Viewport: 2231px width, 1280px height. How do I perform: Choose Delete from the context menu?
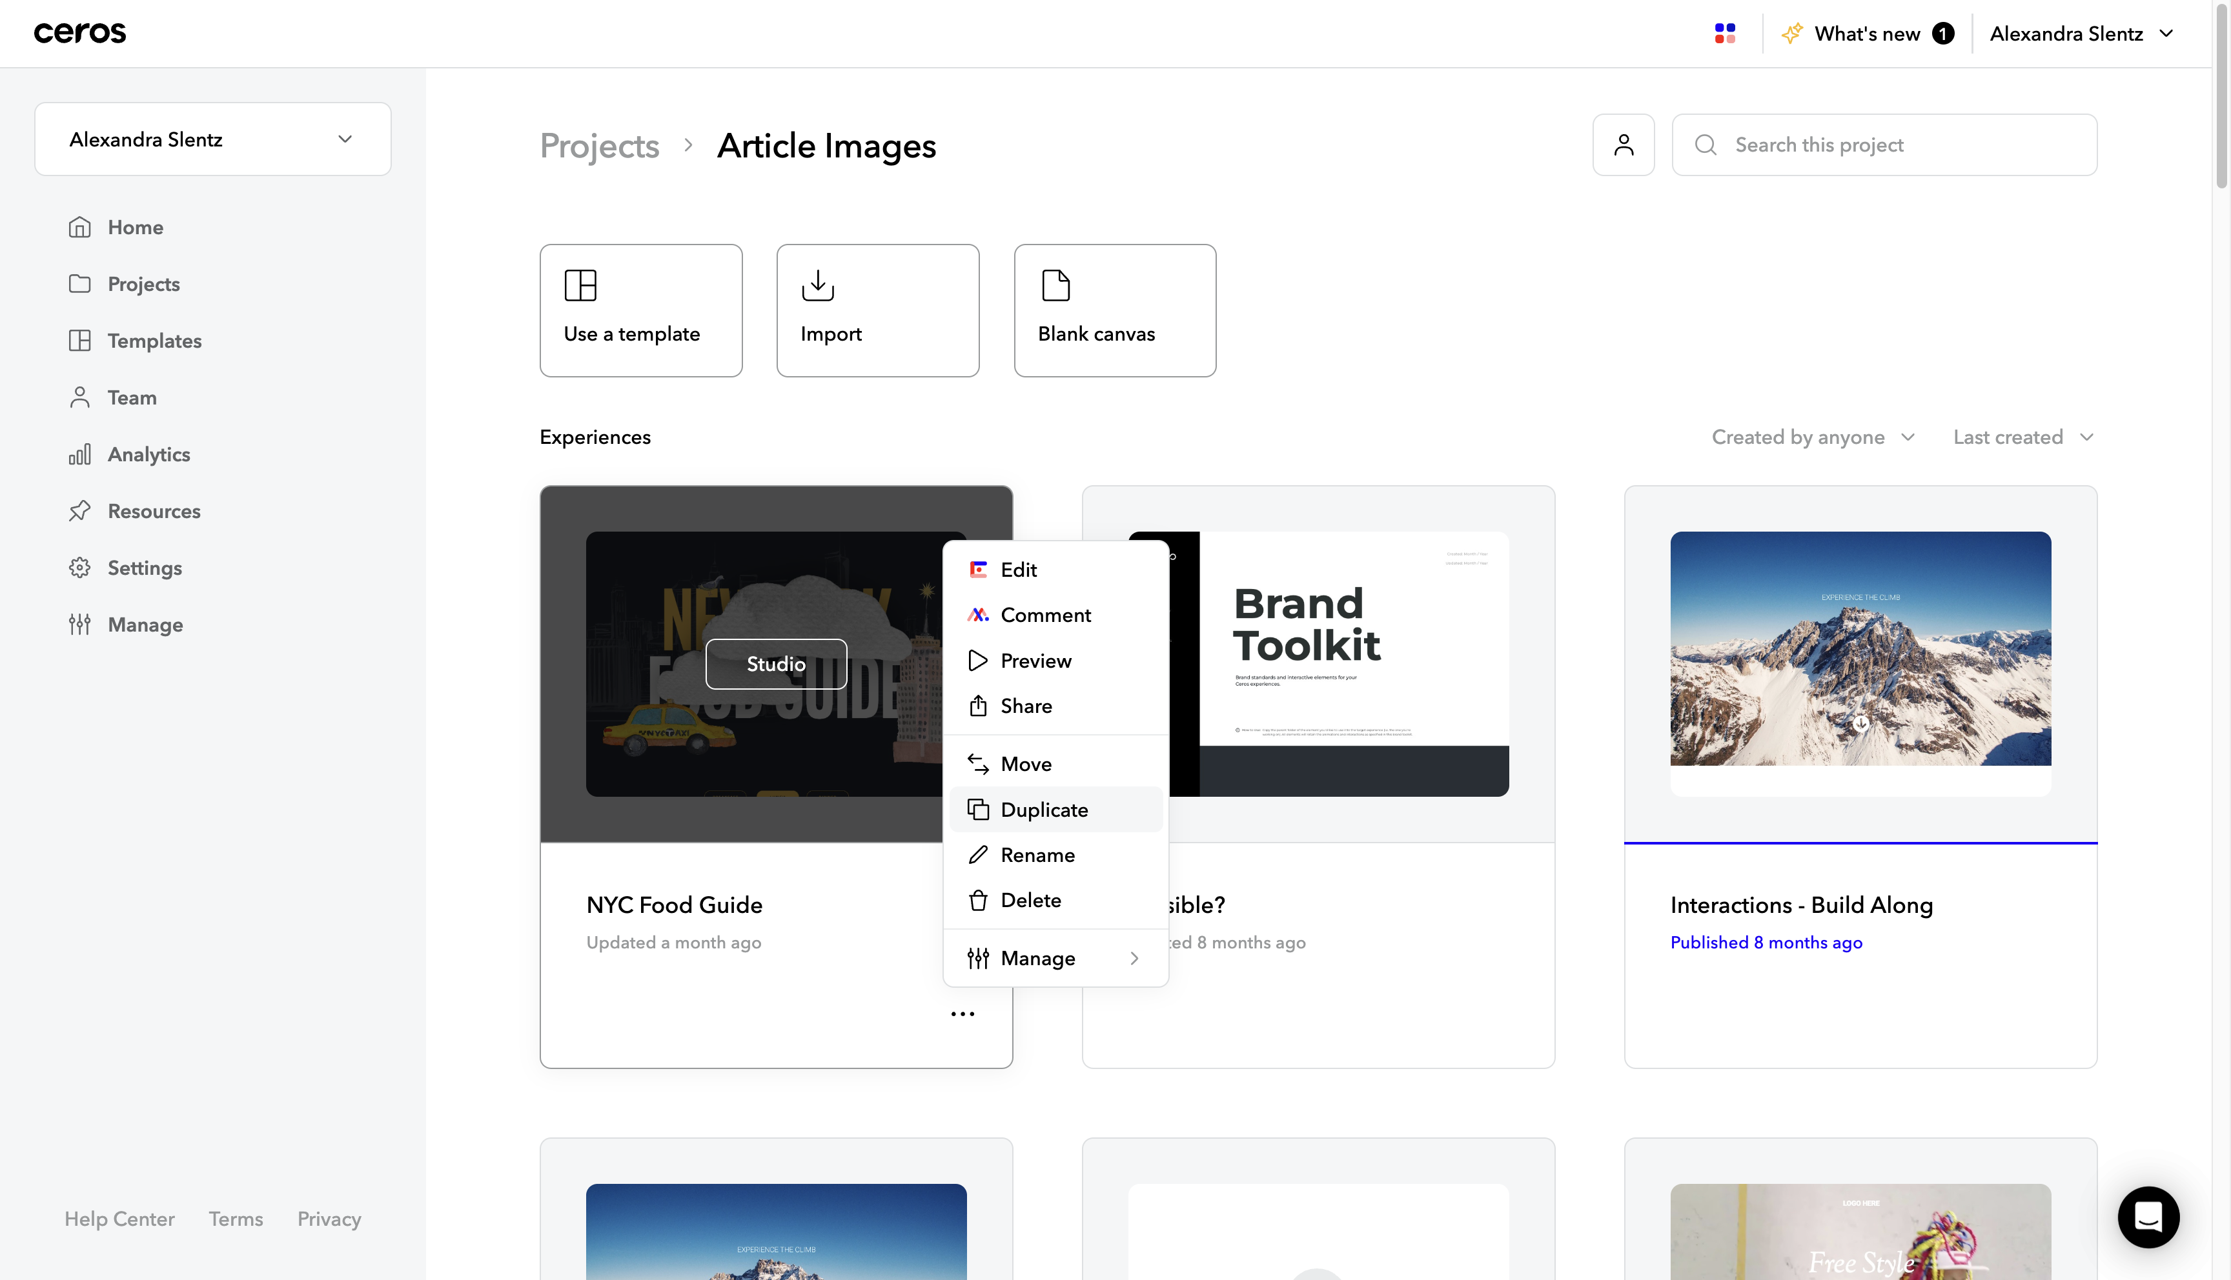[1055, 900]
